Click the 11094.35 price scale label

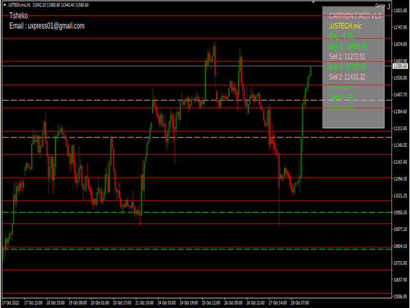coord(400,179)
